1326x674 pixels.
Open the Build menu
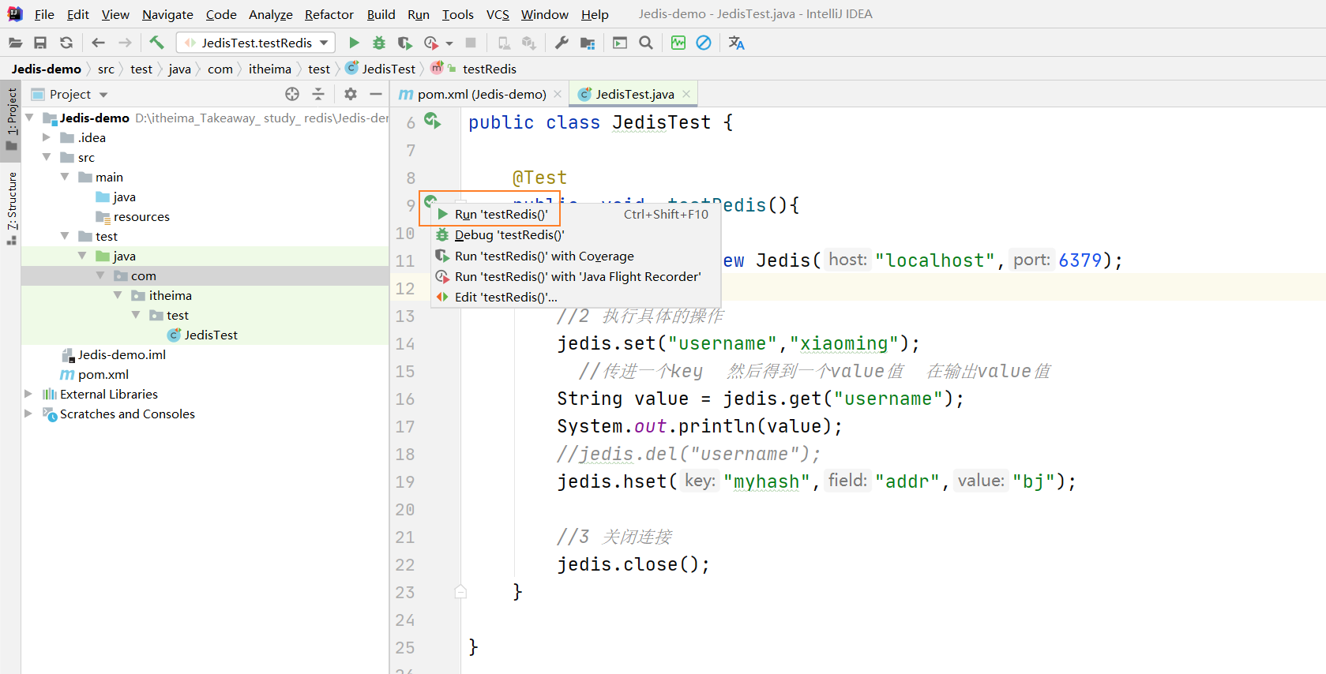pos(381,14)
